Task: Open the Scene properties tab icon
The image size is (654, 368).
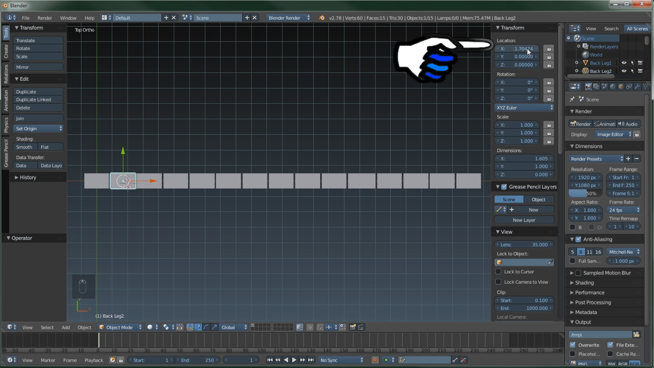Action: pyautogui.click(x=604, y=87)
